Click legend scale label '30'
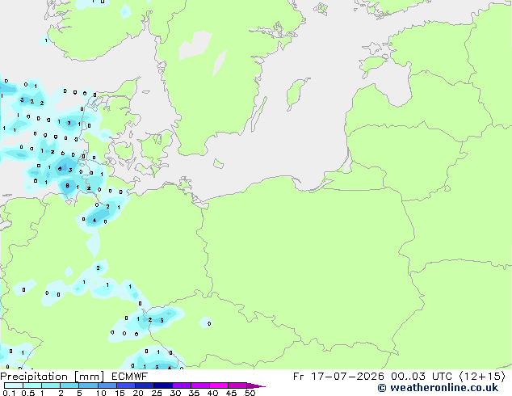The image size is (512, 396). 175,393
